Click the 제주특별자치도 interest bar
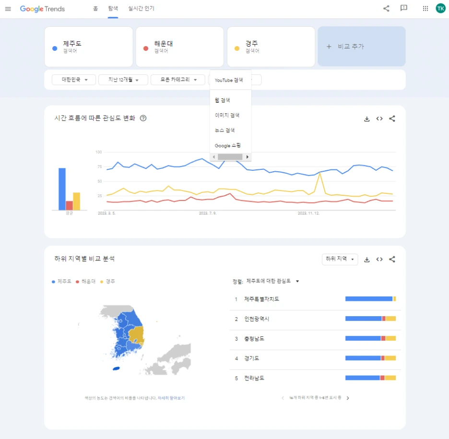This screenshot has height=439, width=449. 370,299
